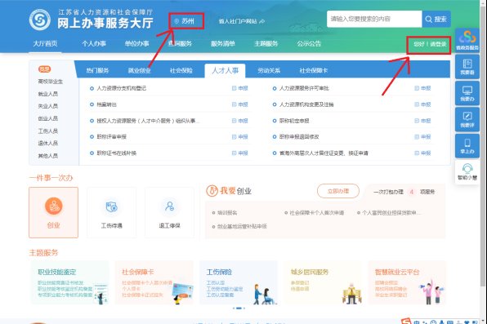Open the 省人社门户网站 link
Image resolution: width=487 pixels, height=324 pixels.
241,21
